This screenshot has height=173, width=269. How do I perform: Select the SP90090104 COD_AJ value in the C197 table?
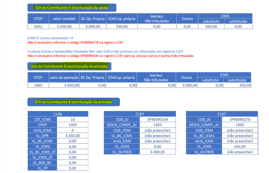coord(157,119)
